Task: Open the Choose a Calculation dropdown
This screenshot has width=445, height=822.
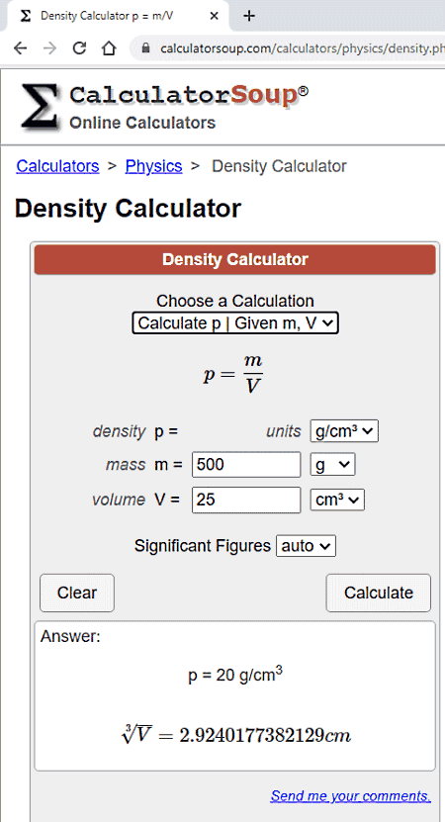Action: click(x=234, y=322)
